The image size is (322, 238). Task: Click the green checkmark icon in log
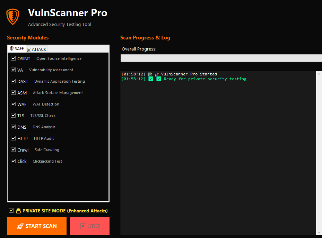click(x=151, y=79)
